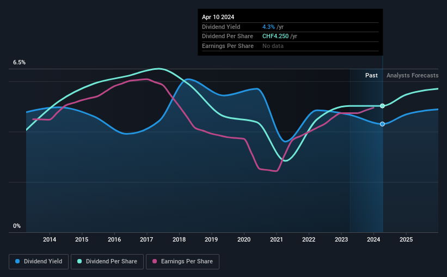Click the 2022 x-axis label
The width and height of the screenshot is (447, 277).
309,239
